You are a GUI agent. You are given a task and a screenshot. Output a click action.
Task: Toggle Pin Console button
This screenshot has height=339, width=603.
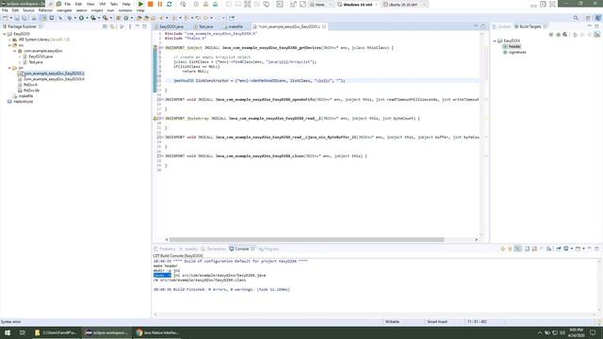[559, 249]
